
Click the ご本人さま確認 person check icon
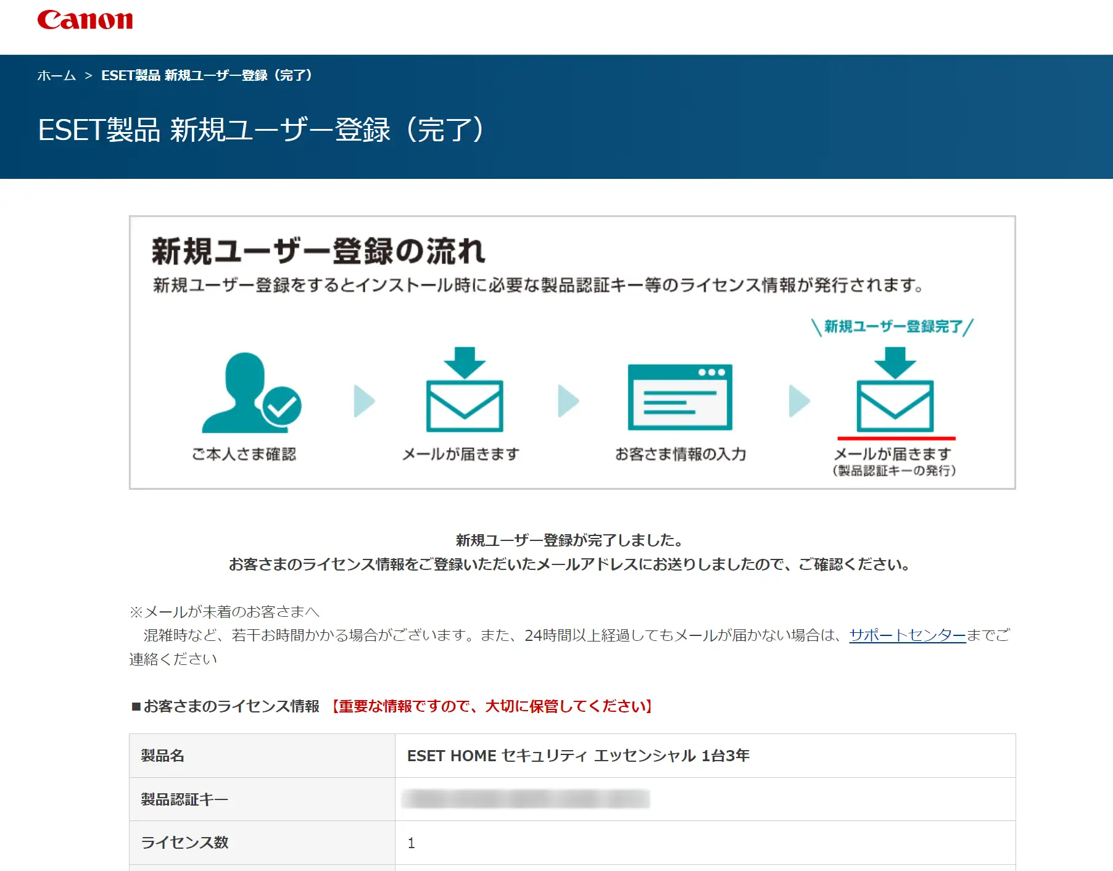(251, 392)
